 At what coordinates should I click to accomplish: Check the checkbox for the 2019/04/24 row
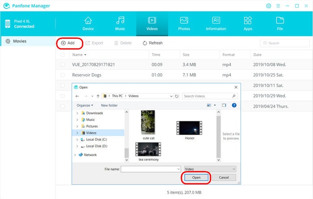[x=63, y=106]
